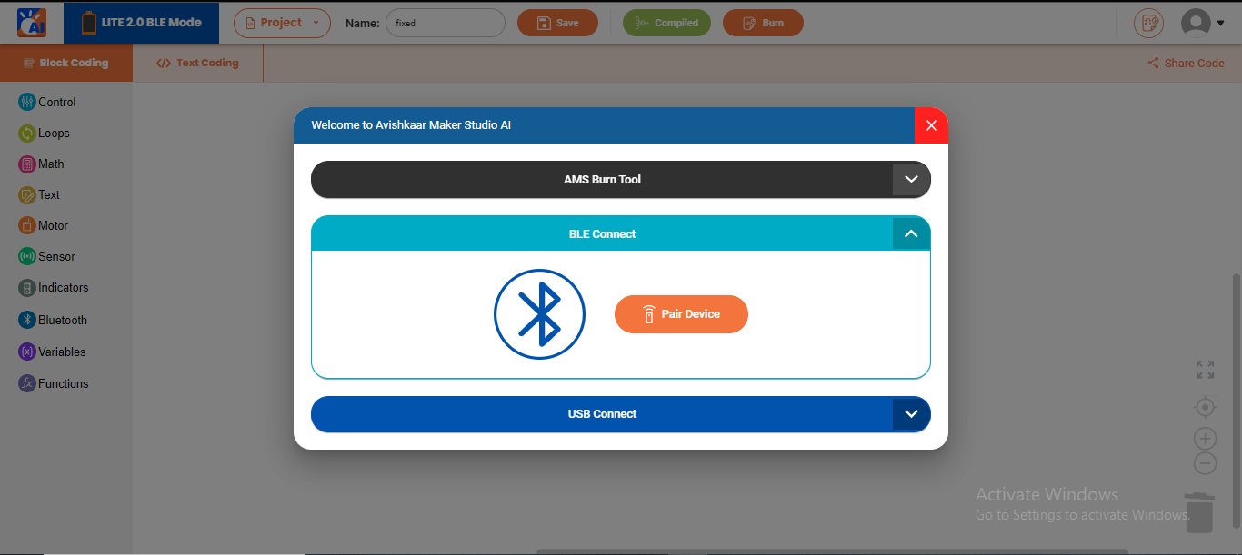The height and width of the screenshot is (555, 1242).
Task: Click the Loops category icon
Action: tap(27, 134)
